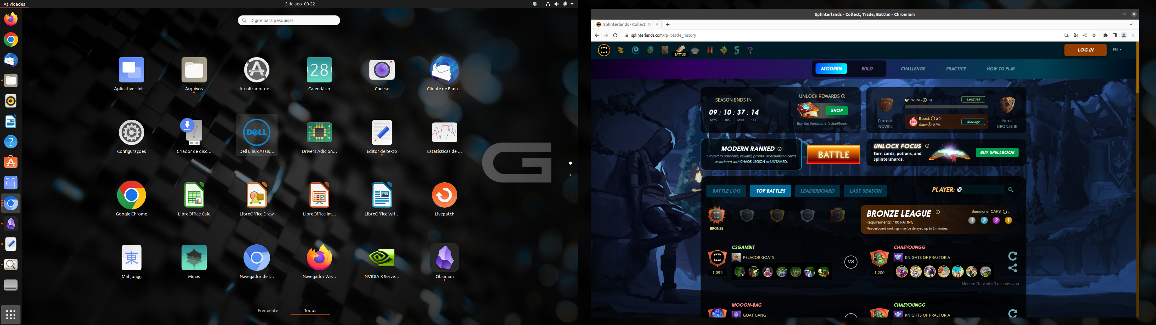1156x325 pixels.
Task: Click the Manage boost button
Action: [973, 122]
